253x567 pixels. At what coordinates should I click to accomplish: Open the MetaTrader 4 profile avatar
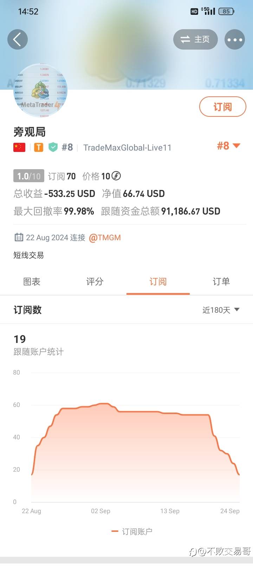40,91
